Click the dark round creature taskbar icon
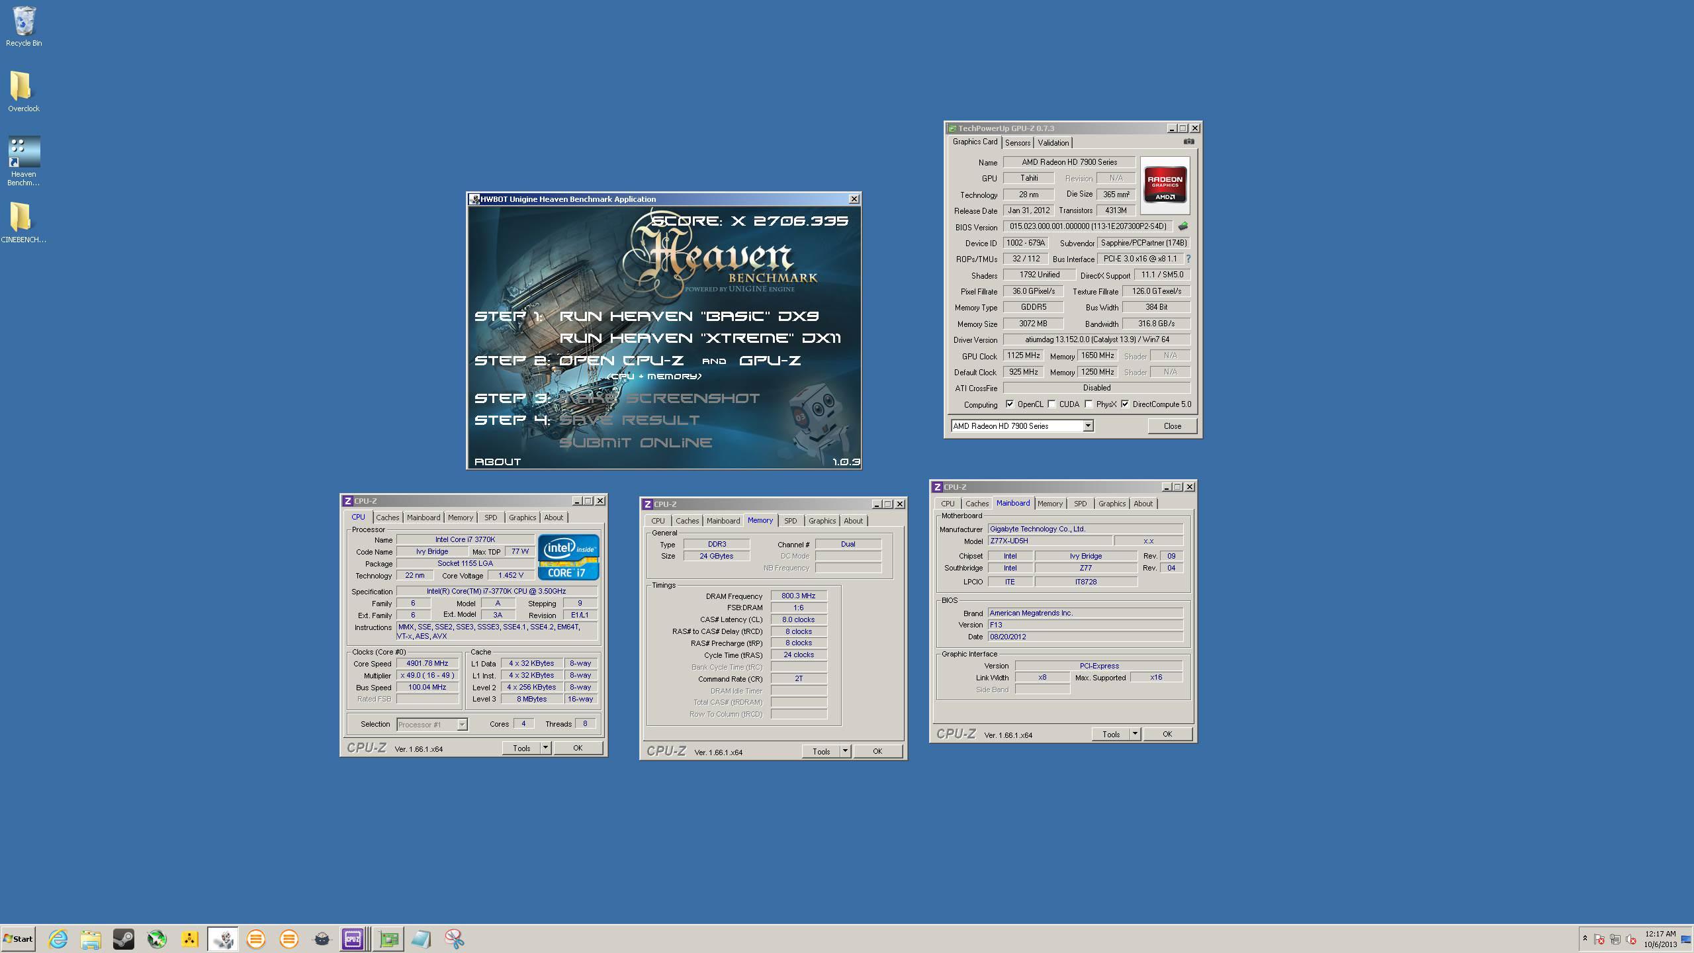Screen dimensions: 1694x953 tap(322, 938)
